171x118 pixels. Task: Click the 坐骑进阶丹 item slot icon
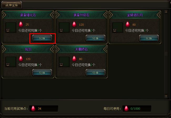pos(118,27)
